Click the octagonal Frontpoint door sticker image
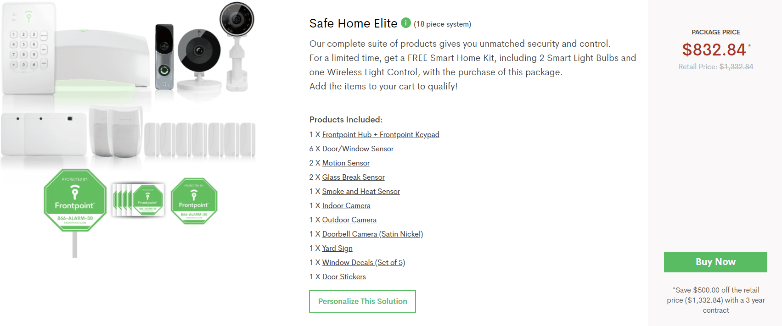Image resolution: width=782 pixels, height=326 pixels. click(194, 201)
